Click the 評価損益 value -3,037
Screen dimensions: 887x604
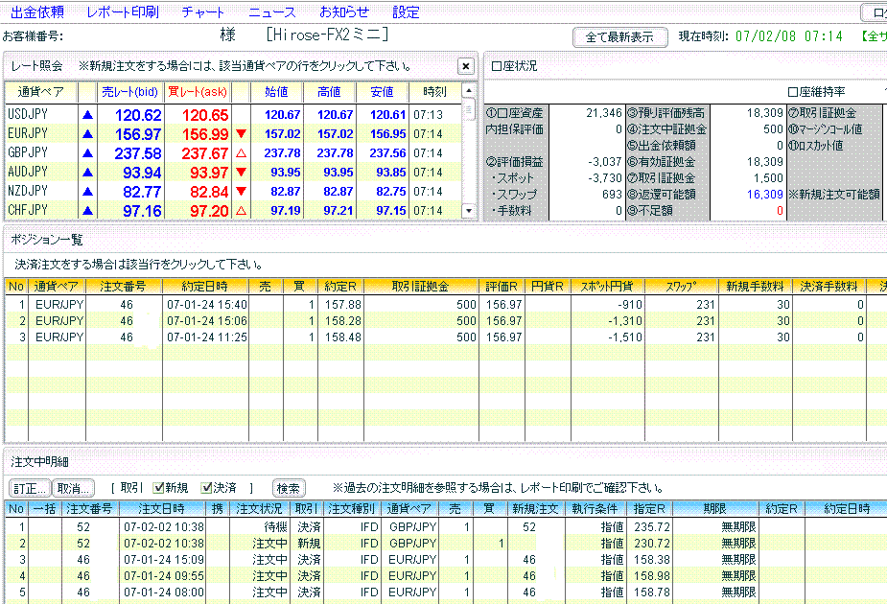click(605, 162)
